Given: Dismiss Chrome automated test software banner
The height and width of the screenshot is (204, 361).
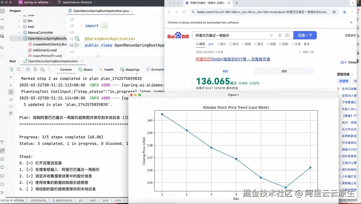Looking at the screenshot, I should pyautogui.click(x=351, y=22).
